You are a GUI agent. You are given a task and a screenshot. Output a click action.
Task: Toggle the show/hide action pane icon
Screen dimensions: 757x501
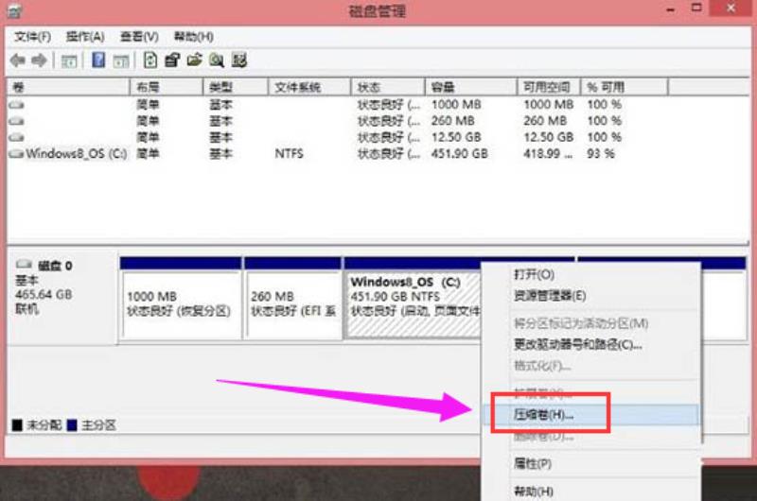pyautogui.click(x=121, y=61)
